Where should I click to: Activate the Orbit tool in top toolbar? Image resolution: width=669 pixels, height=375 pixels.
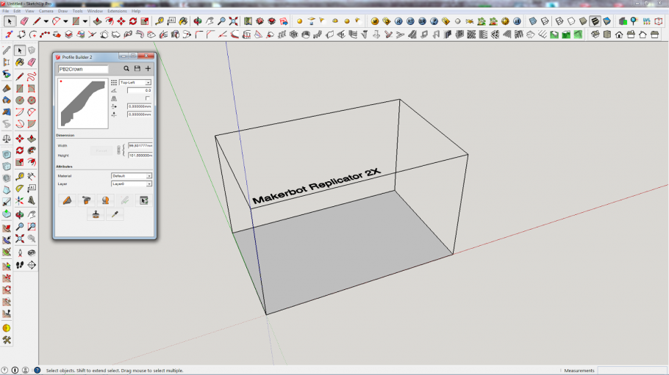(x=198, y=21)
